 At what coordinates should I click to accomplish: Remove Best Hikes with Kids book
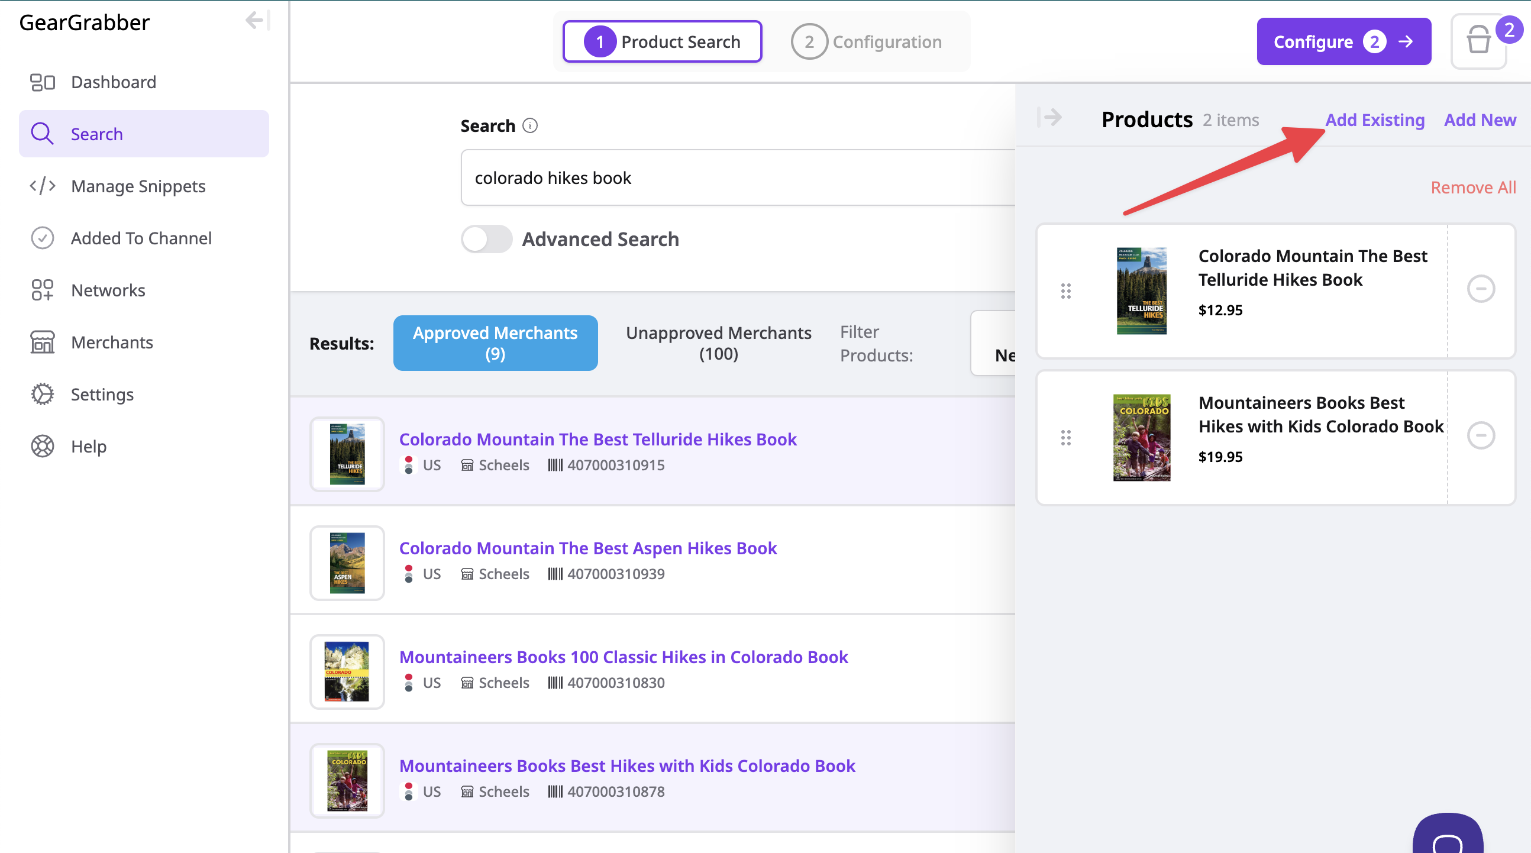tap(1481, 436)
